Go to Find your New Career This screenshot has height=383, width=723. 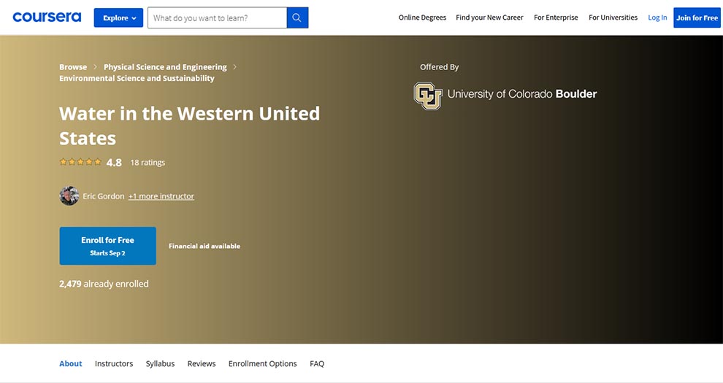click(x=489, y=18)
